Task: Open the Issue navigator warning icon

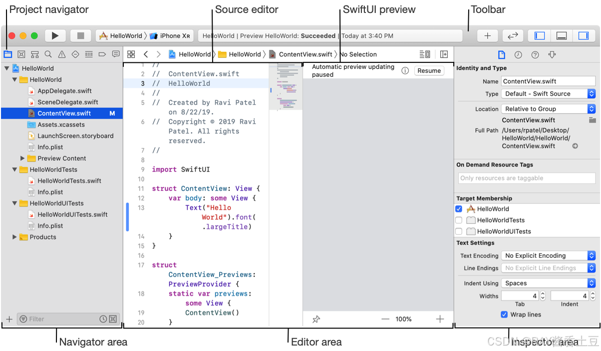Action: coord(62,54)
